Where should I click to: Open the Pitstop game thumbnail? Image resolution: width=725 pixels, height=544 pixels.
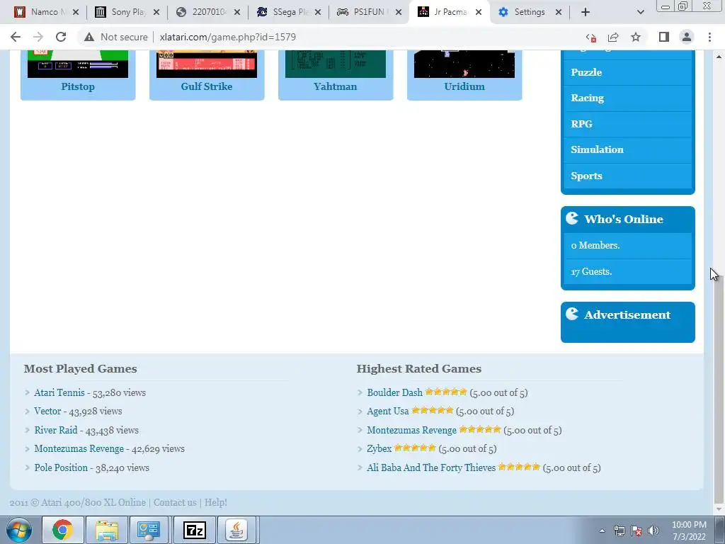tap(78, 64)
